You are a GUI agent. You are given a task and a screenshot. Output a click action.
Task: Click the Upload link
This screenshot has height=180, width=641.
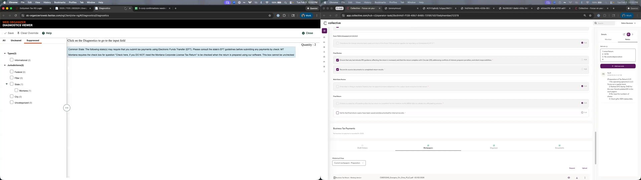coord(585,168)
